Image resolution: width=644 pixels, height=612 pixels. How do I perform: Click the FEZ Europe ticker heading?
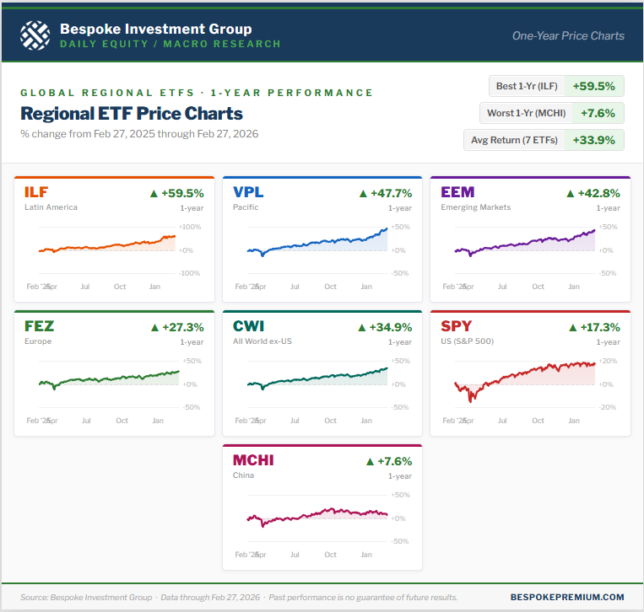point(40,326)
